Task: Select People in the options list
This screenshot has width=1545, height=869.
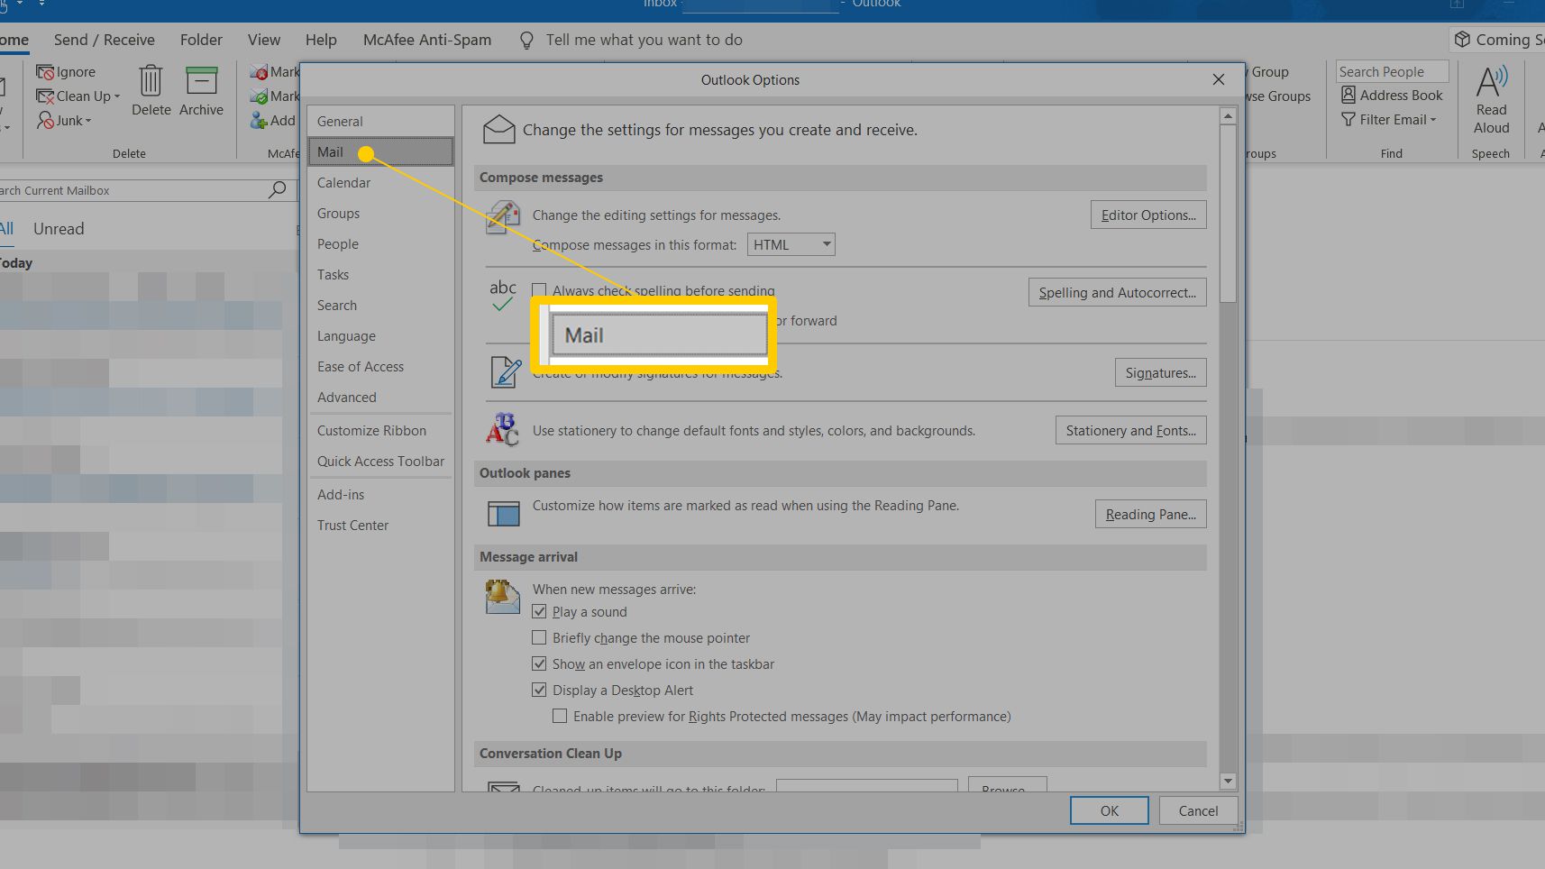Action: coord(380,244)
